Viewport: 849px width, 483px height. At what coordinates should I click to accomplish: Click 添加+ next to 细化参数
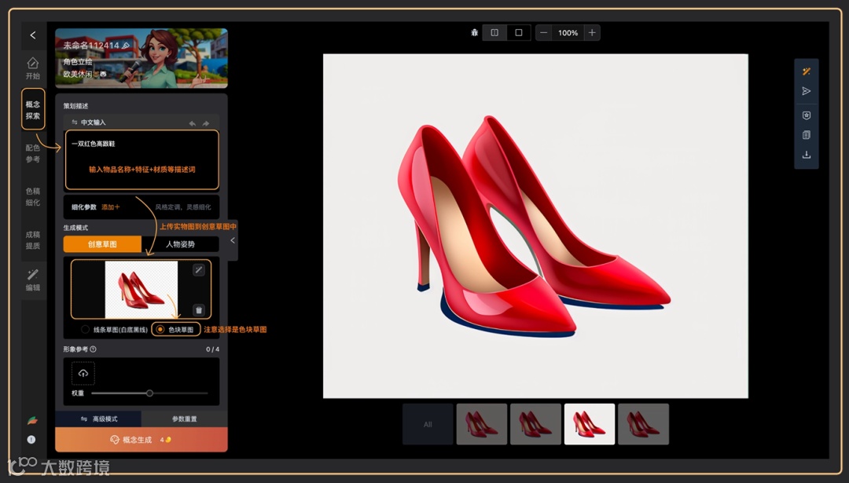point(111,207)
